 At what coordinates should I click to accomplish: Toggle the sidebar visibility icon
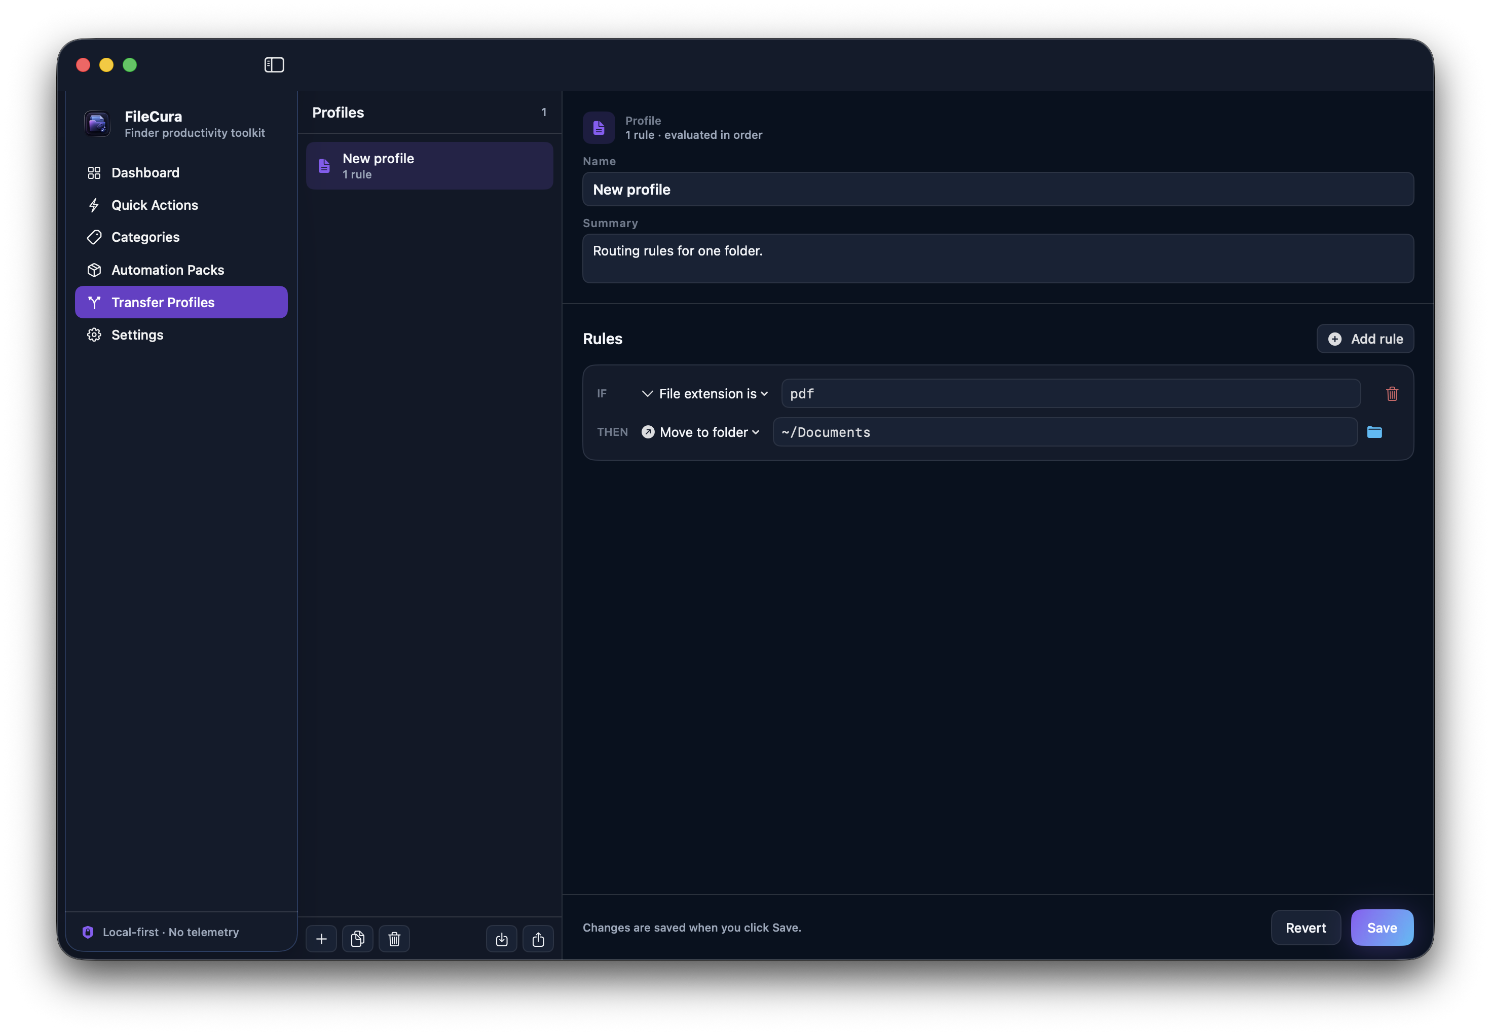pyautogui.click(x=274, y=65)
